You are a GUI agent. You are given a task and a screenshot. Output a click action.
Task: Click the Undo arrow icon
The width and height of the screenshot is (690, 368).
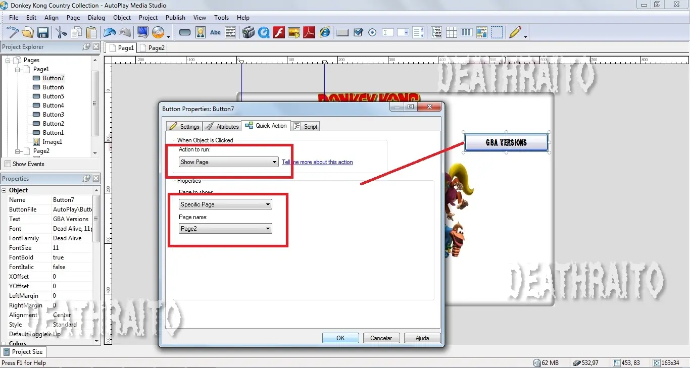click(x=110, y=33)
